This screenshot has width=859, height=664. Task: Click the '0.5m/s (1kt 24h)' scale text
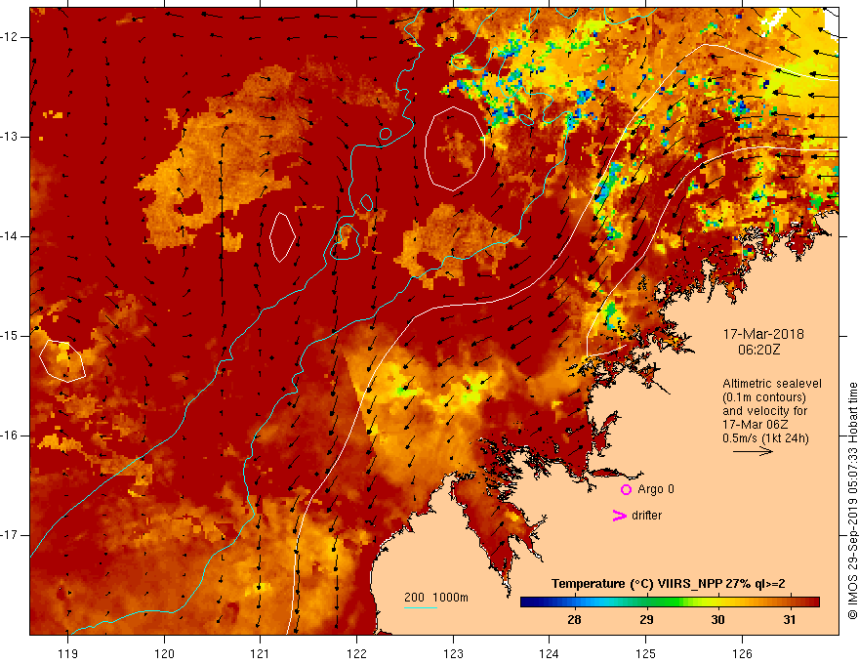point(765,438)
